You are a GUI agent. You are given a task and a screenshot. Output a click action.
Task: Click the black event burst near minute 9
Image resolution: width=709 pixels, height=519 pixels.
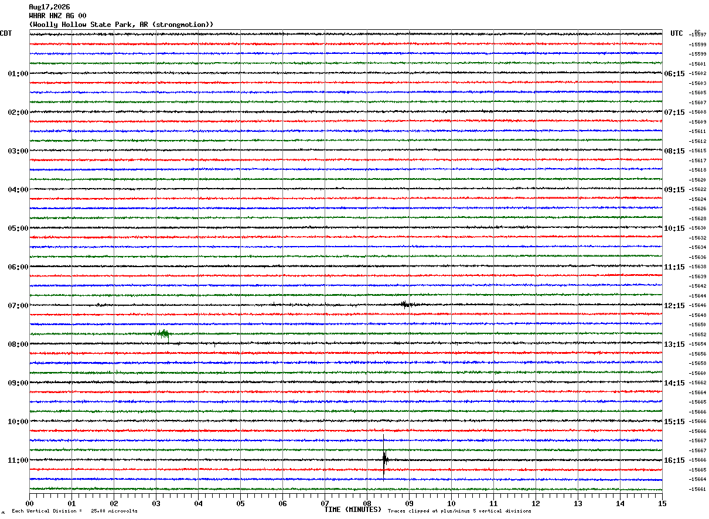tap(405, 304)
